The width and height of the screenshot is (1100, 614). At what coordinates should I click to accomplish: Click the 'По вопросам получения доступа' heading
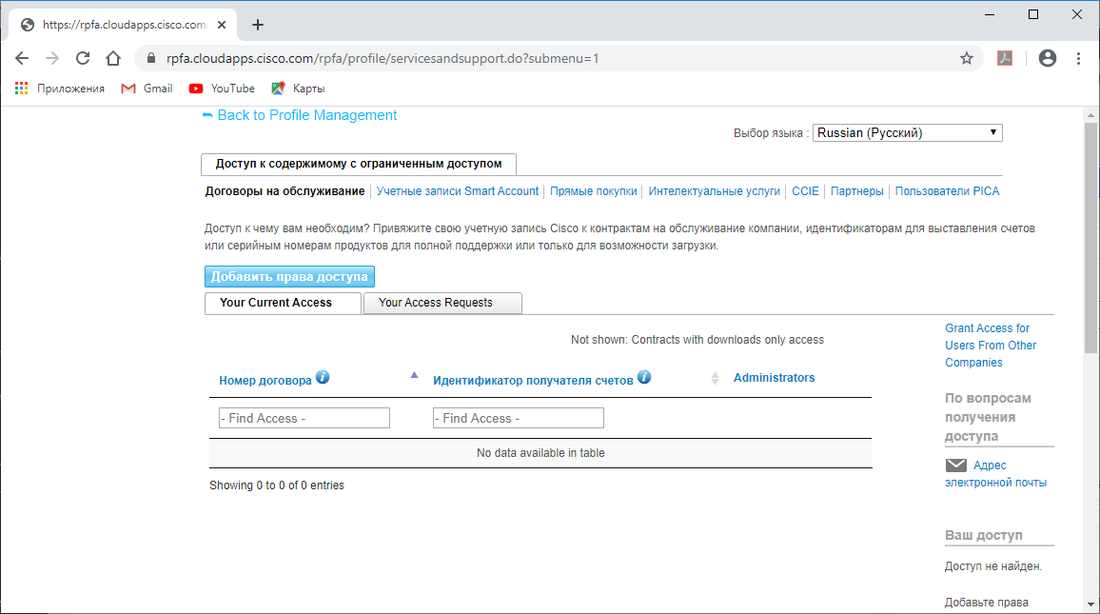pos(988,417)
